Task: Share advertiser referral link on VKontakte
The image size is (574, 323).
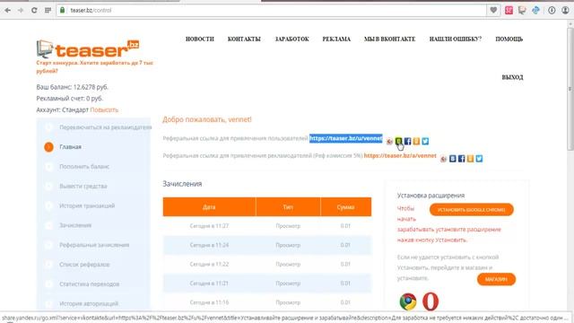Action: [452, 159]
